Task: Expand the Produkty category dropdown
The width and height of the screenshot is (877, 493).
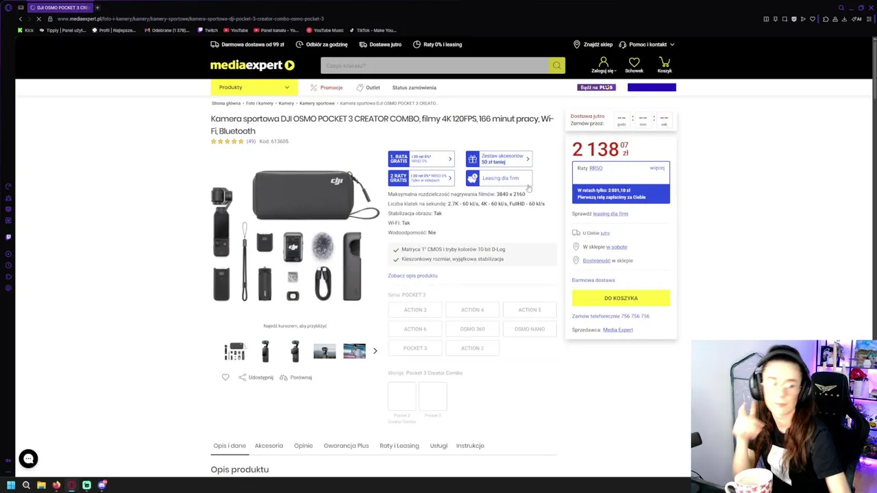Action: [x=254, y=87]
